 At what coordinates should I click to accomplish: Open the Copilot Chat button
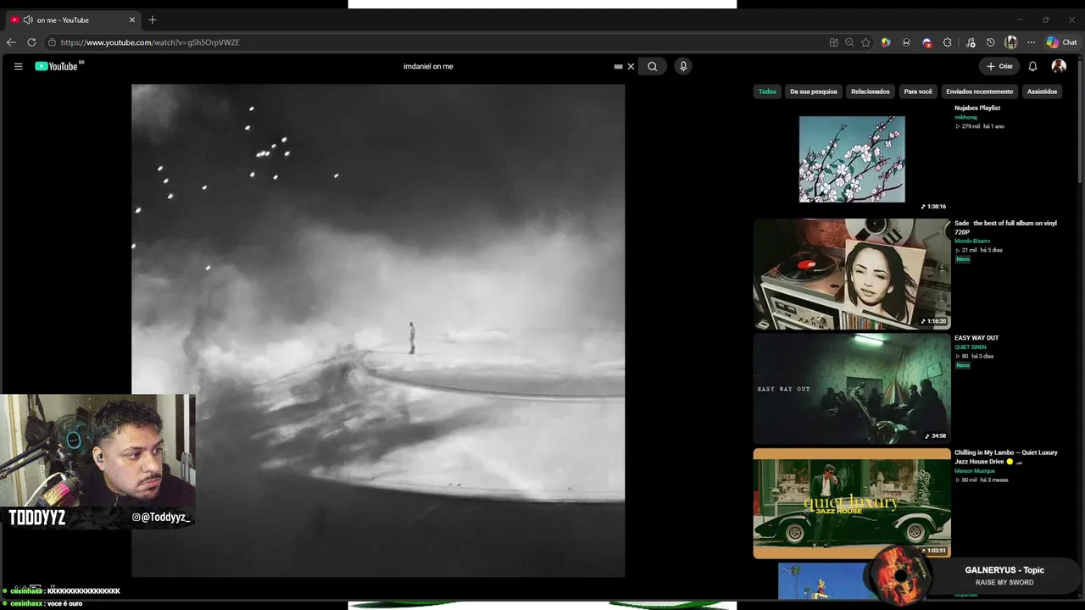(1061, 42)
